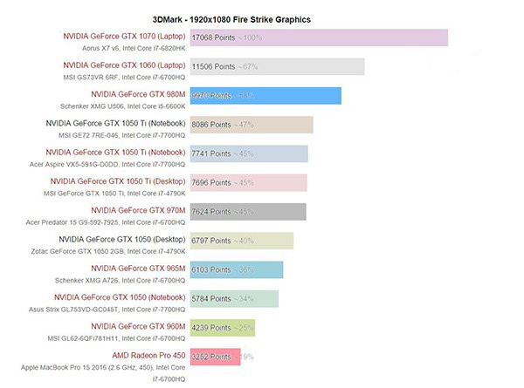This screenshot has height=388, width=524.
Task: Open the AMD Radeon Pro 450 link
Action: pos(148,355)
